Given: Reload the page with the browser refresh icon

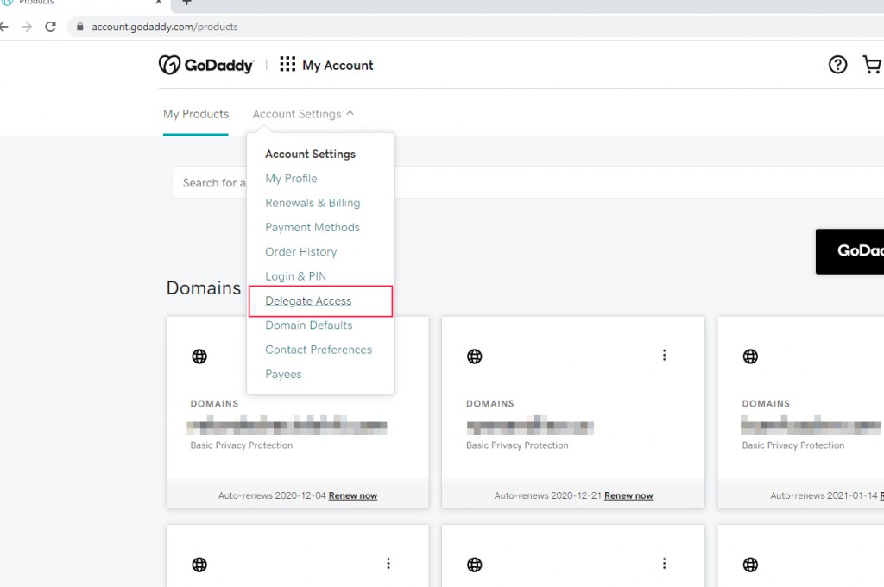Looking at the screenshot, I should click(x=50, y=27).
